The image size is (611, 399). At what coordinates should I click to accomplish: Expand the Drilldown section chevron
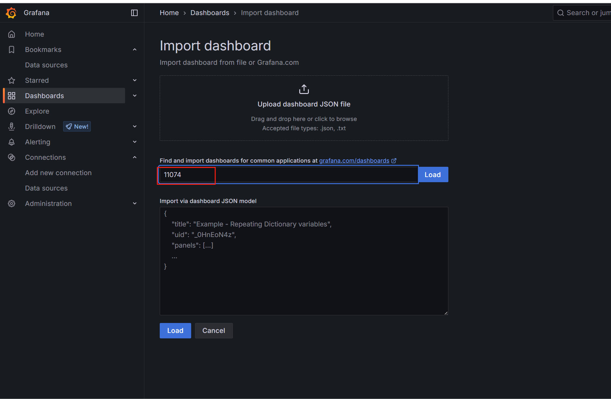[x=135, y=126]
